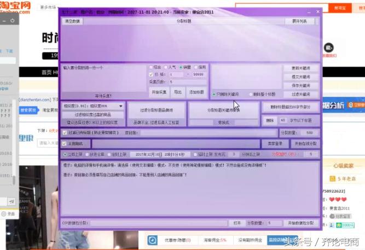Image resolution: width=365 pixels, height=250 pixels.
Task: Minimize the purple splitter tool window
Action: pyautogui.click(x=309, y=12)
